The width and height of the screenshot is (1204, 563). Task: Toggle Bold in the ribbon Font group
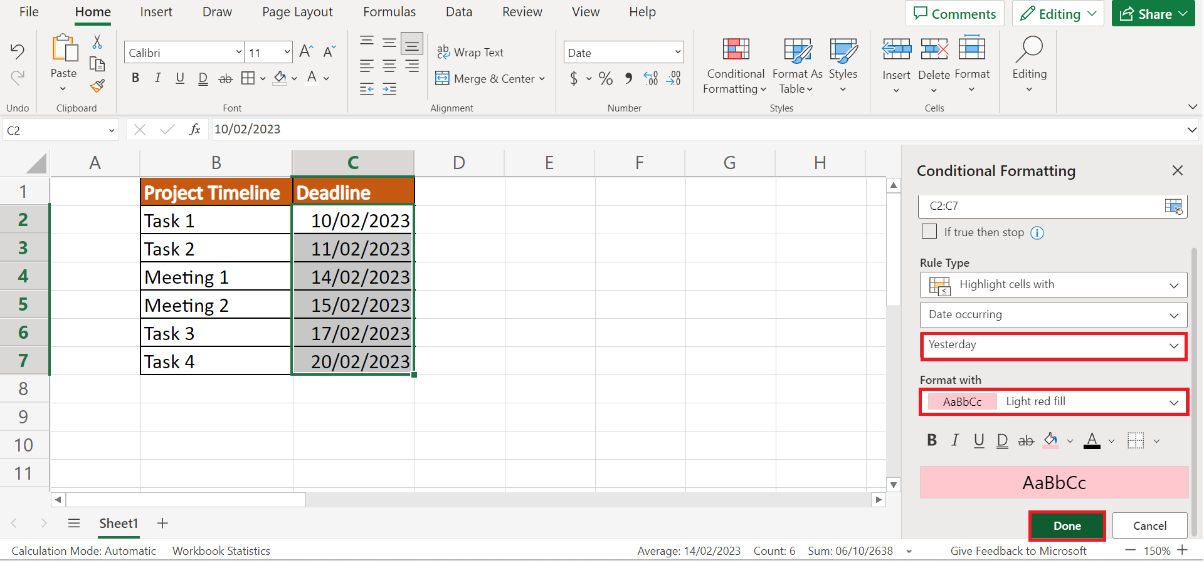pos(135,78)
